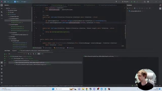The image size is (162, 91).
Task: Open ForumNotFoundException.cs file
Action: click(x=19, y=35)
